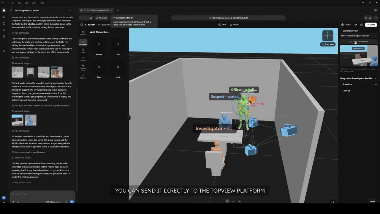
Task: Open the Motions panel
Action: pyautogui.click(x=83, y=76)
